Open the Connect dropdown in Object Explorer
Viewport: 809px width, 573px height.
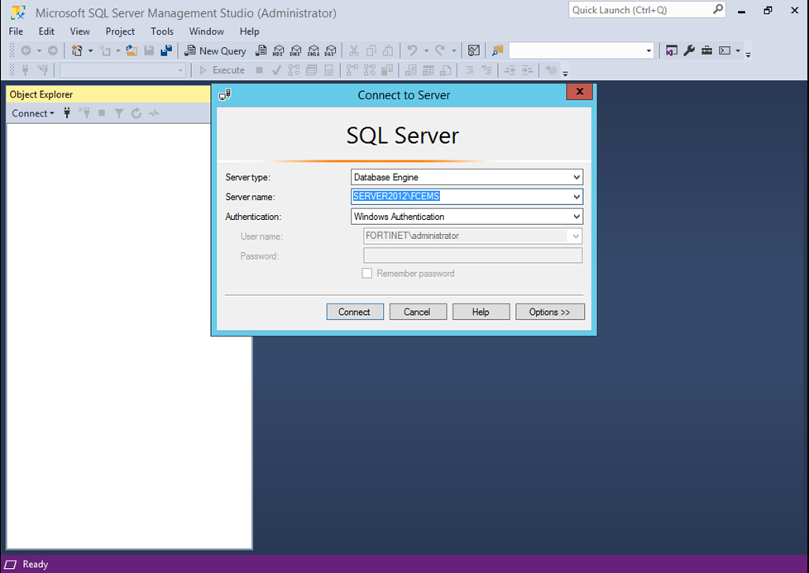point(33,113)
